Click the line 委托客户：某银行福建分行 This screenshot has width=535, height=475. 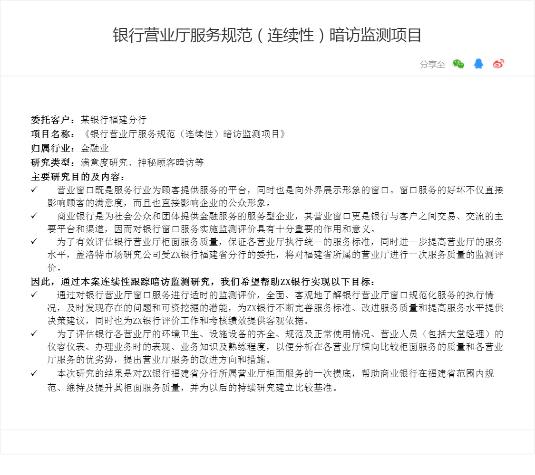(x=89, y=120)
